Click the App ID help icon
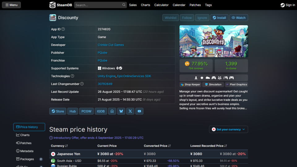The image size is (297, 167). pos(63,29)
